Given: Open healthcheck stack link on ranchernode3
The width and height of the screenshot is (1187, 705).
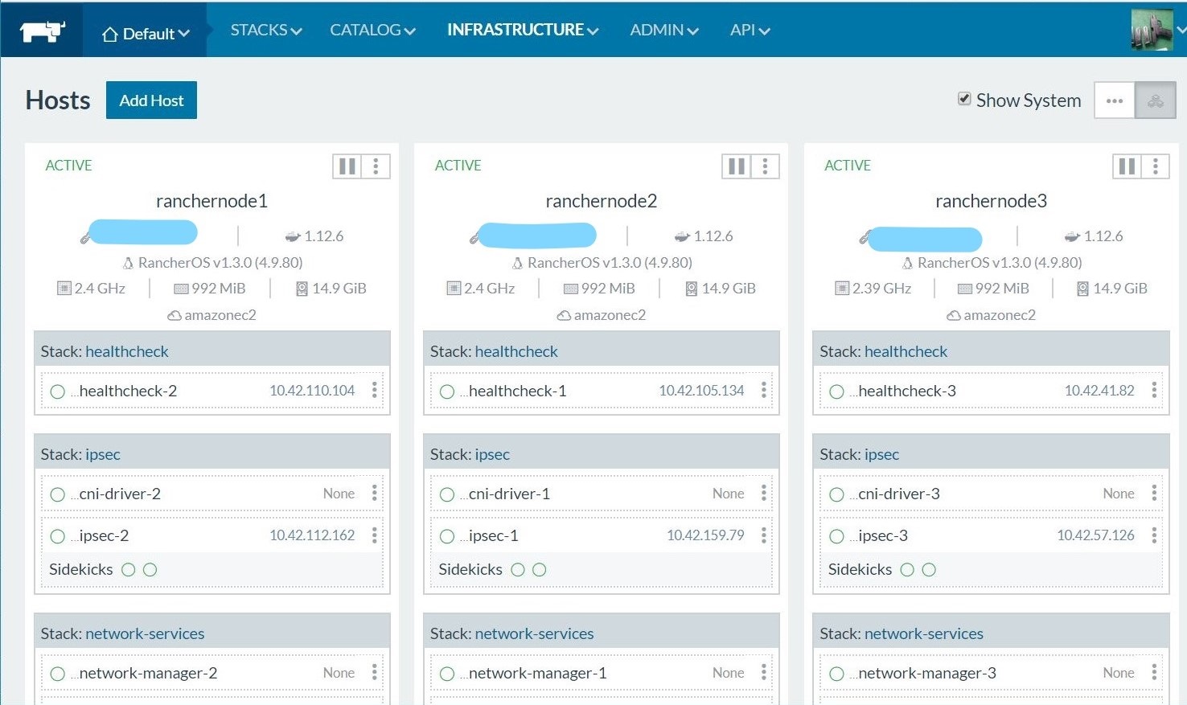Looking at the screenshot, I should (906, 351).
